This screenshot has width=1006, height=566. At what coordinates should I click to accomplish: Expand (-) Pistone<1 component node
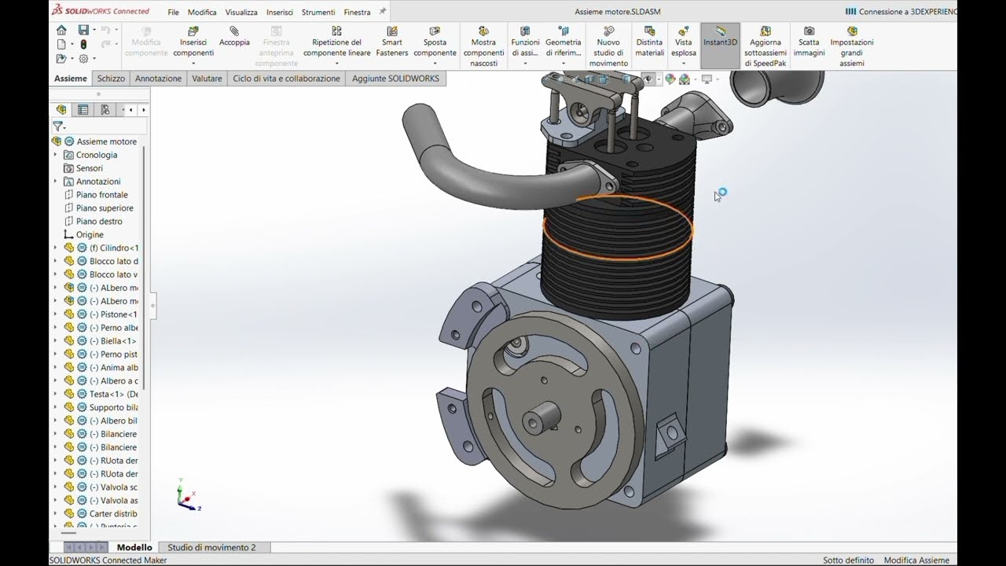[x=55, y=314]
